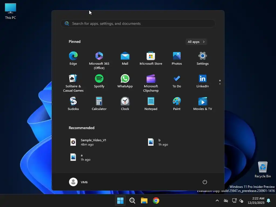Image resolution: width=276 pixels, height=207 pixels.
Task: Open Microsoft Store from pinned apps
Action: [x=151, y=58]
